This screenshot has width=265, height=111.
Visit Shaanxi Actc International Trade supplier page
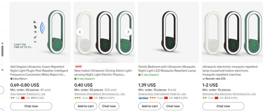163,94
